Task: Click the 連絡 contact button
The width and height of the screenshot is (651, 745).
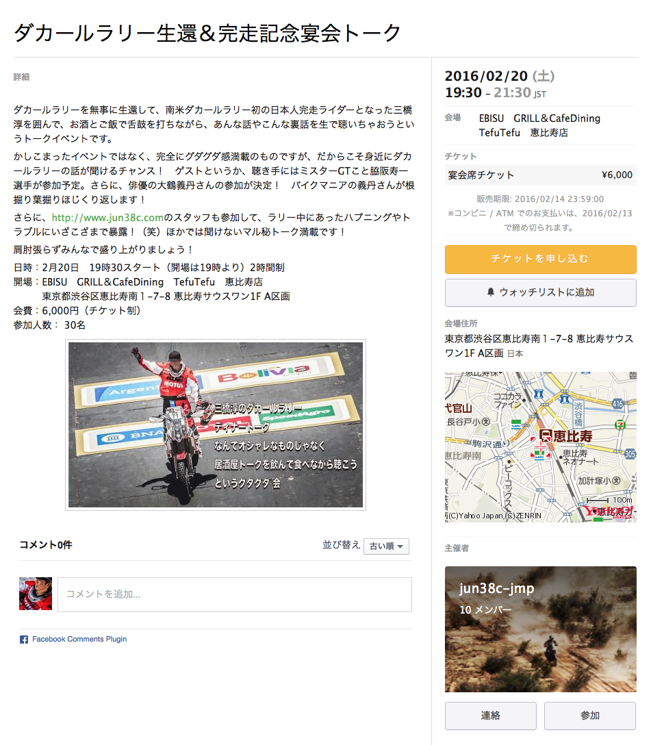Action: (x=491, y=716)
